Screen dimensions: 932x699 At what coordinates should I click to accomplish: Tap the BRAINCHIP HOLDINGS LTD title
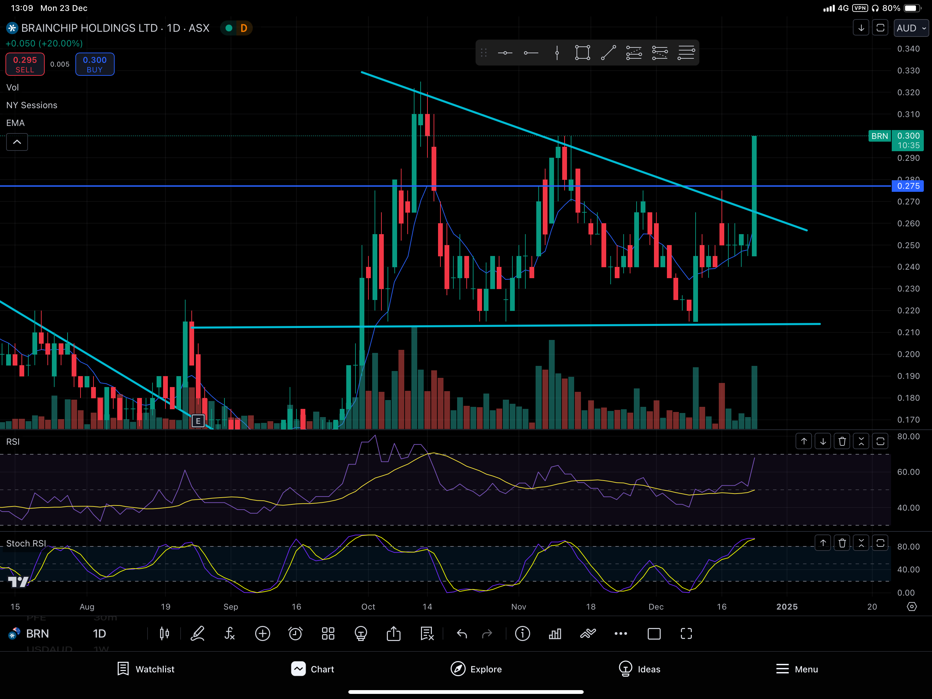(x=115, y=28)
